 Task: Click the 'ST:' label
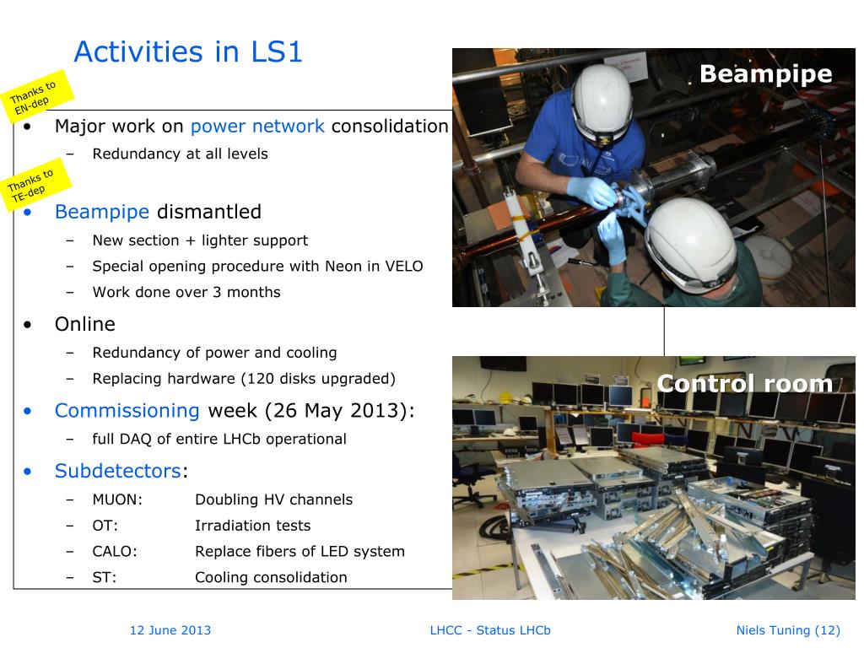pos(104,577)
